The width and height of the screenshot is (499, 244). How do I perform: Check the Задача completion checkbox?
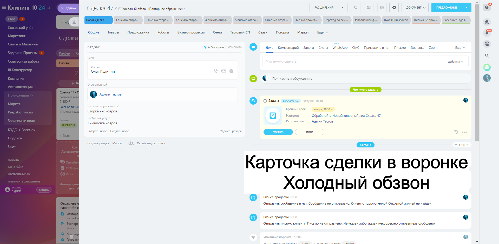[x=265, y=101]
